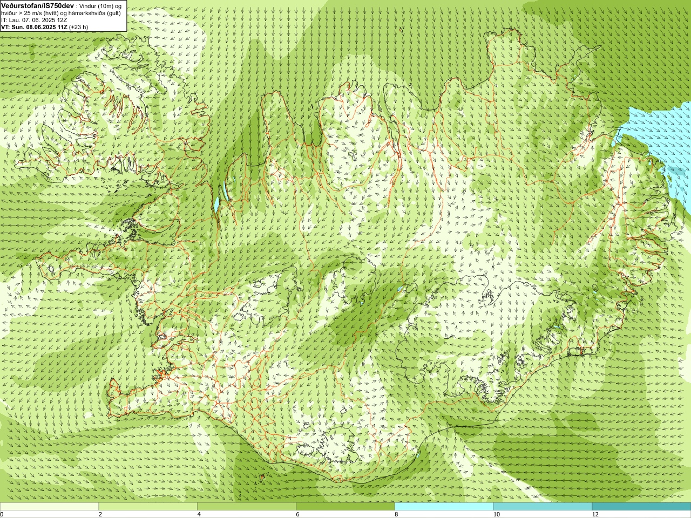This screenshot has height=518, width=691.
Task: Select the green 4–6 m/s legend swatch
Action: coord(247,507)
